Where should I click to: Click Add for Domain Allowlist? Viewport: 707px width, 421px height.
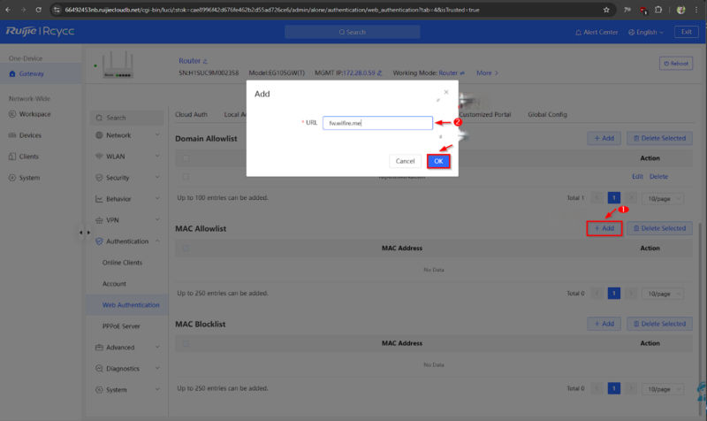tap(604, 139)
